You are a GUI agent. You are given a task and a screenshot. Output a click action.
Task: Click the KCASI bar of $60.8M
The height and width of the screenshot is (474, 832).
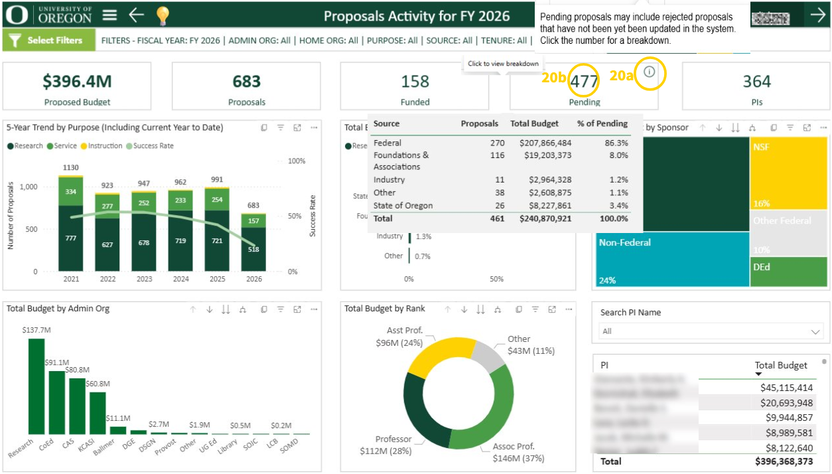click(x=98, y=413)
